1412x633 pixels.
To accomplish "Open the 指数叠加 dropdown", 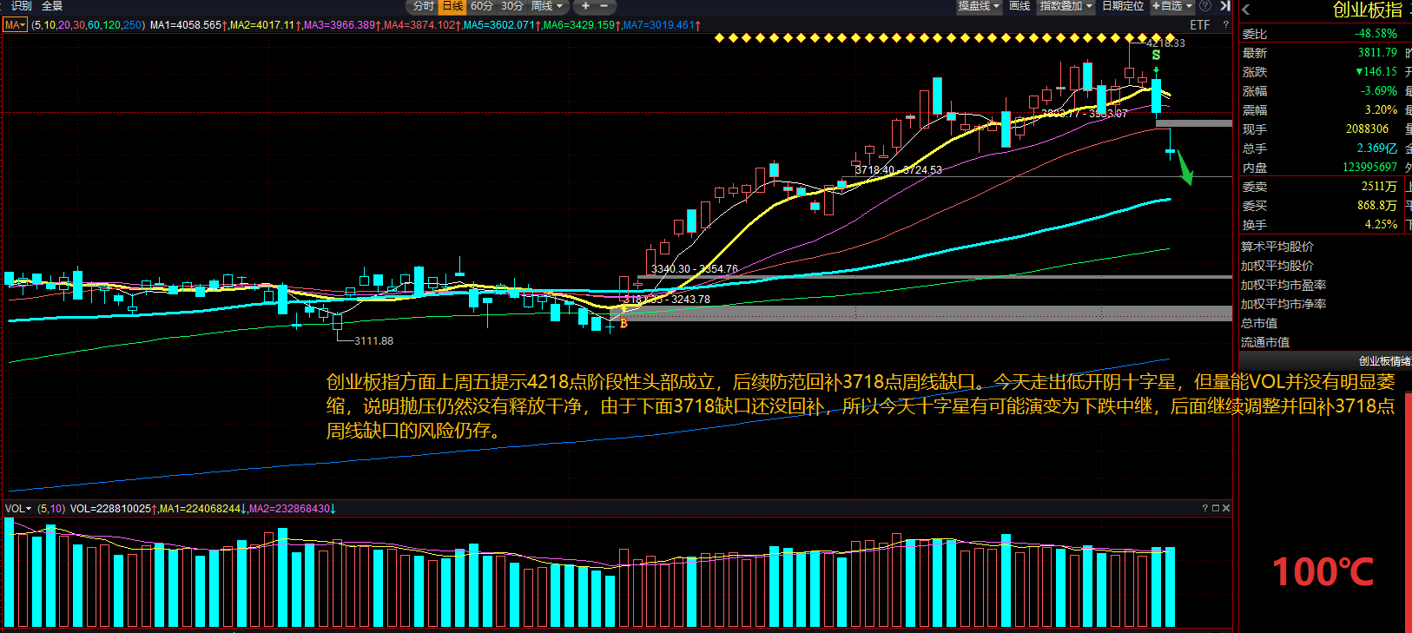I will (x=1066, y=6).
